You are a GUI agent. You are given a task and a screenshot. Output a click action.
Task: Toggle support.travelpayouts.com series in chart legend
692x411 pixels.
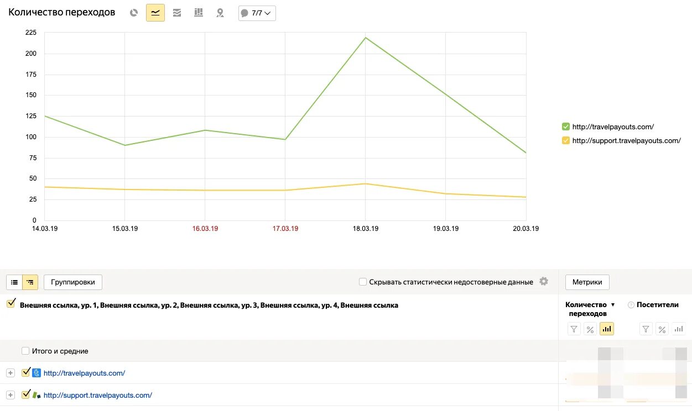565,140
